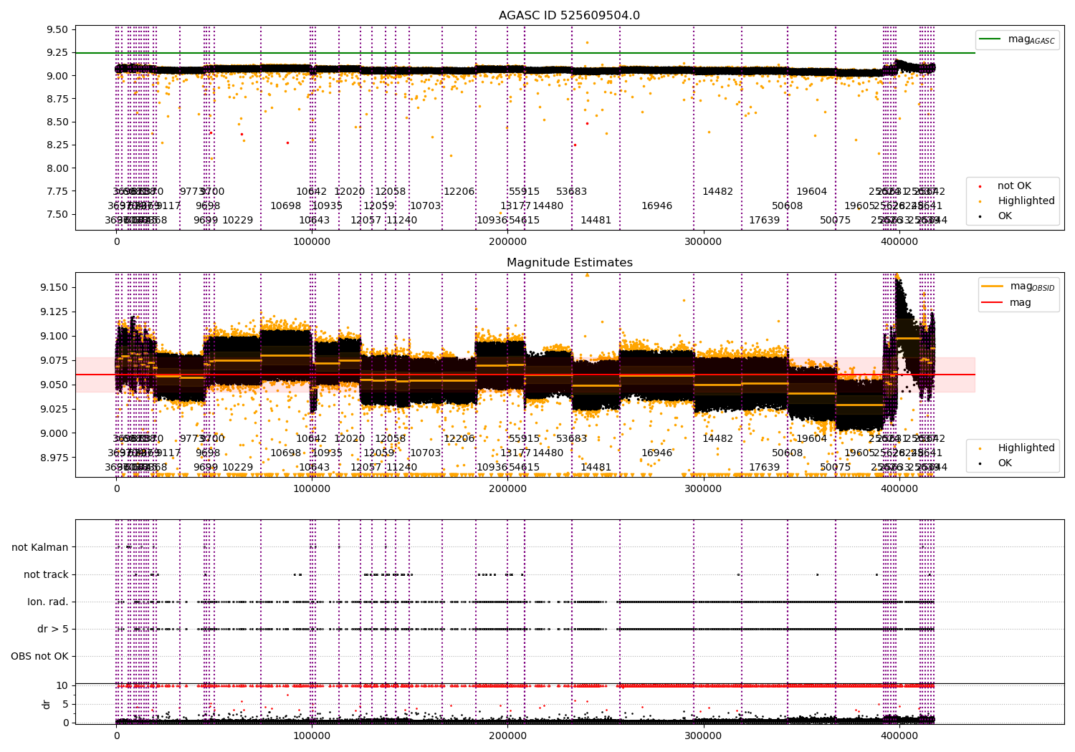Click obsid label 12020 in the middle plot
The image size is (1075, 752).
pos(349,439)
